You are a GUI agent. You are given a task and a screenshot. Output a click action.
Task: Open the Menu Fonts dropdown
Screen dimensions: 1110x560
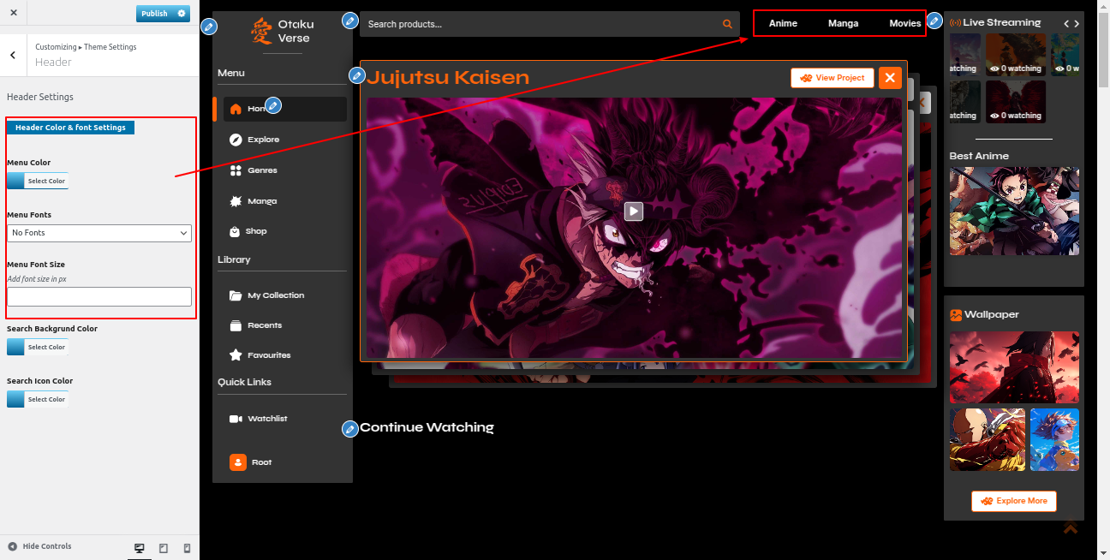click(x=99, y=233)
